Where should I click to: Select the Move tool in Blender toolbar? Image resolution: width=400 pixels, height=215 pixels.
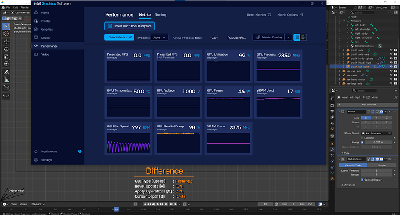pos(6,42)
